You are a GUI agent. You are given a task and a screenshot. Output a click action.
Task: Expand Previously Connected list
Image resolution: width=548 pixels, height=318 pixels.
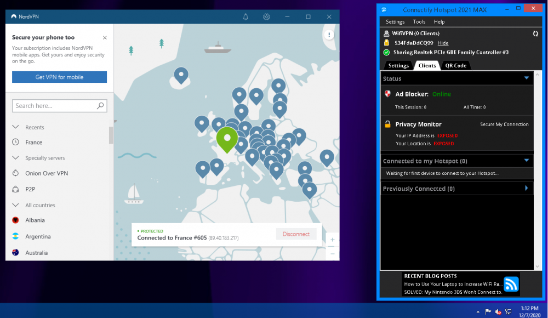(x=526, y=188)
